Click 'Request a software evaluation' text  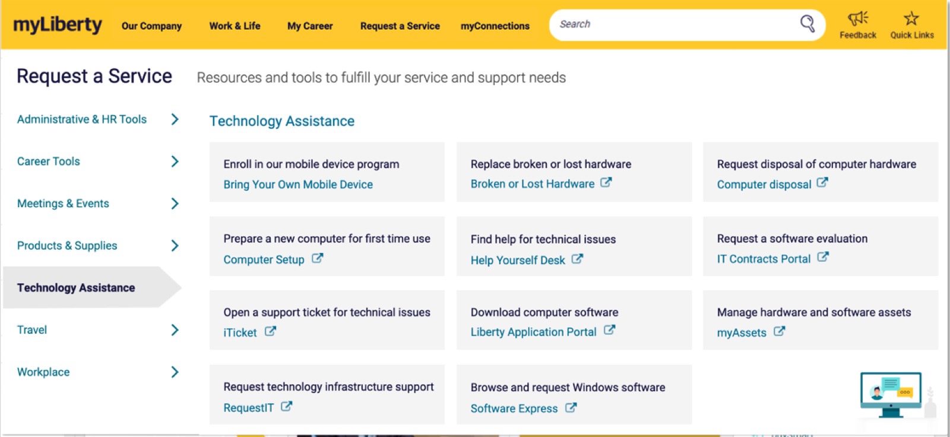pyautogui.click(x=792, y=239)
